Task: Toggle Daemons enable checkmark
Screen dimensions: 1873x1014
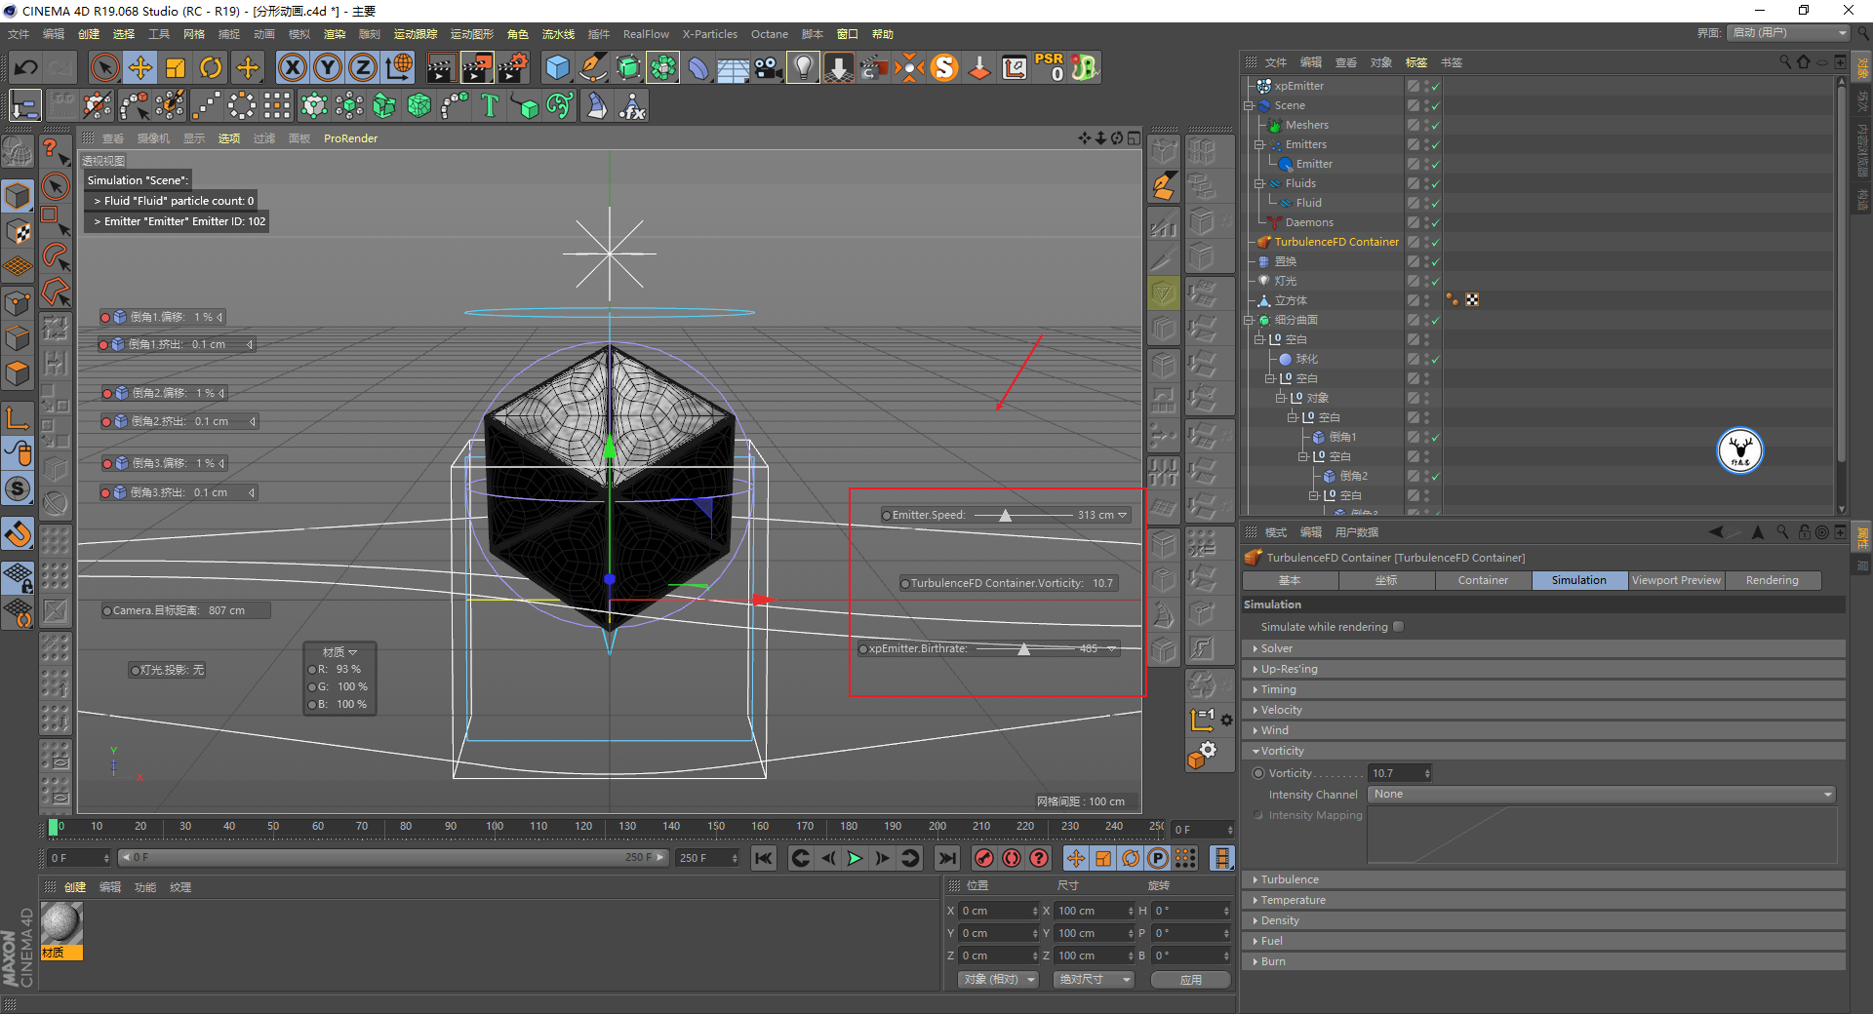Action: click(x=1436, y=222)
